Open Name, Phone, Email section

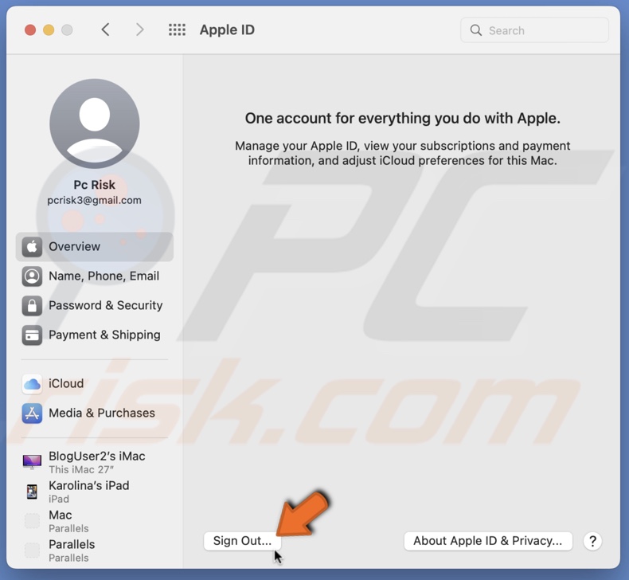(95, 276)
